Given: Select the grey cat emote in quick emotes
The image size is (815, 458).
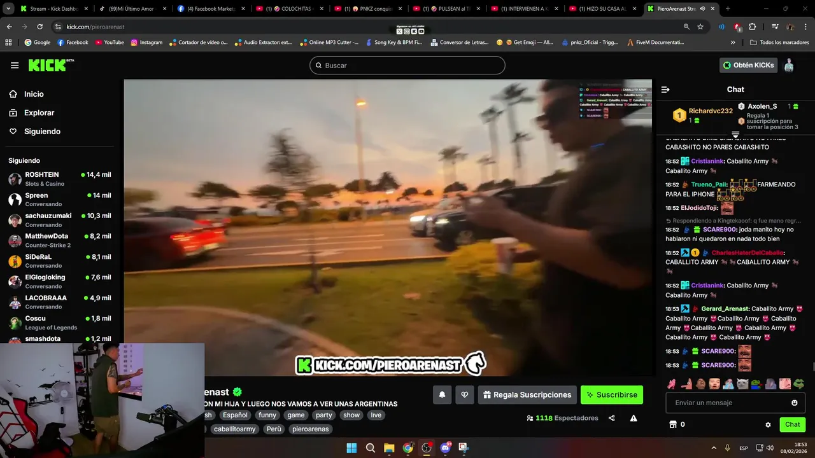Looking at the screenshot, I should [x=742, y=384].
